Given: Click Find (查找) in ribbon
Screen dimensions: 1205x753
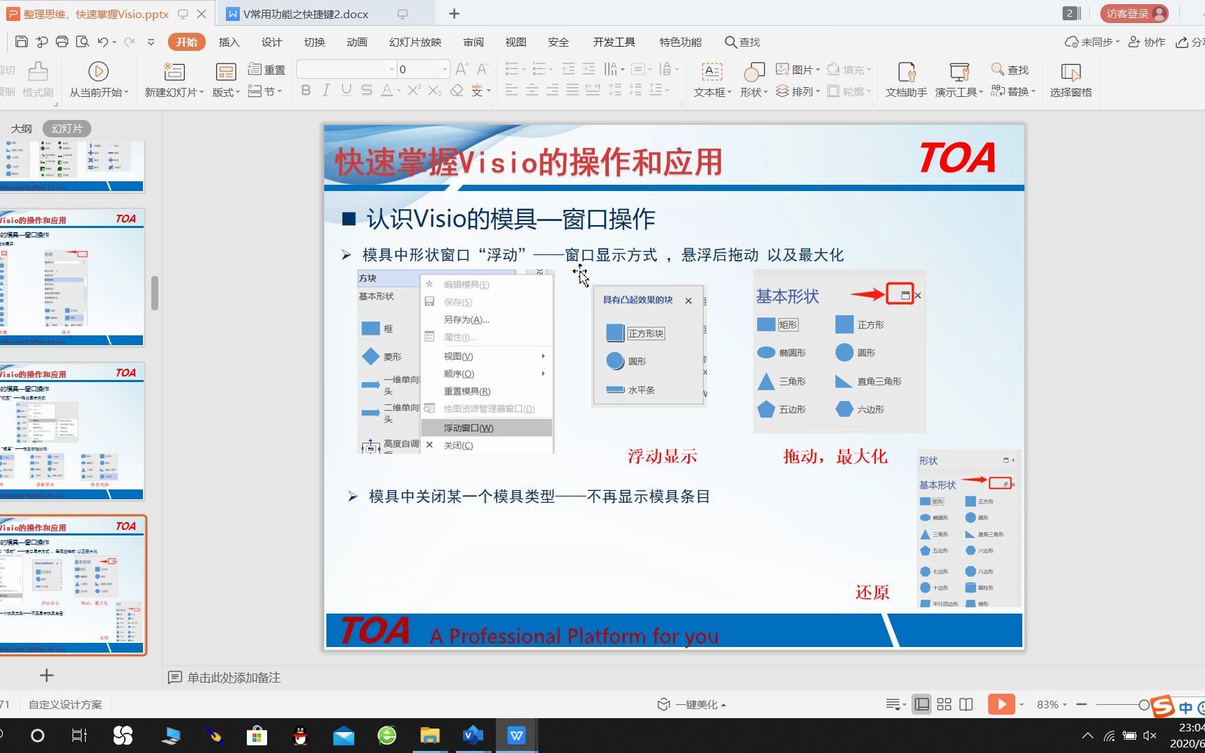Looking at the screenshot, I should point(1010,70).
